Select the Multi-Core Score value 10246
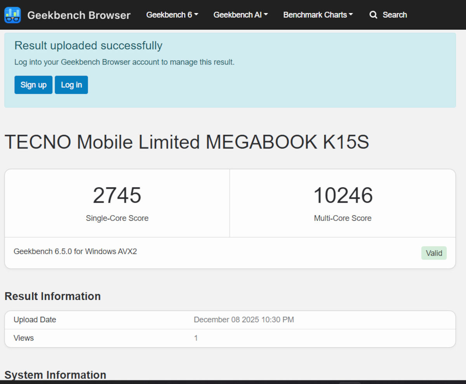This screenshot has width=466, height=384. click(343, 195)
